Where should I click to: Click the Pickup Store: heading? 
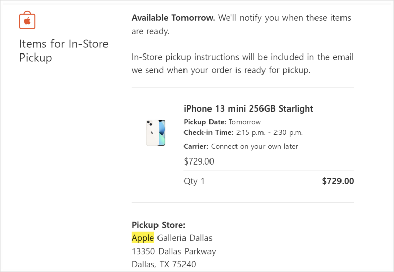[159, 225]
